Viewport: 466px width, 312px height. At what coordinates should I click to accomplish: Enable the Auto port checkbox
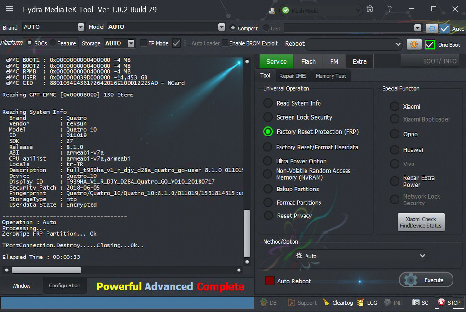[445, 28]
